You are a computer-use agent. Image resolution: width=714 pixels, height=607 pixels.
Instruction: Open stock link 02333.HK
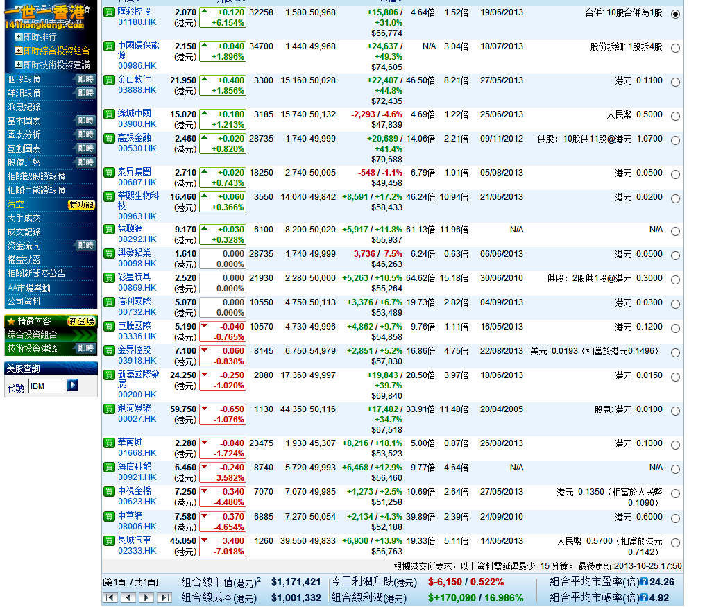[137, 551]
